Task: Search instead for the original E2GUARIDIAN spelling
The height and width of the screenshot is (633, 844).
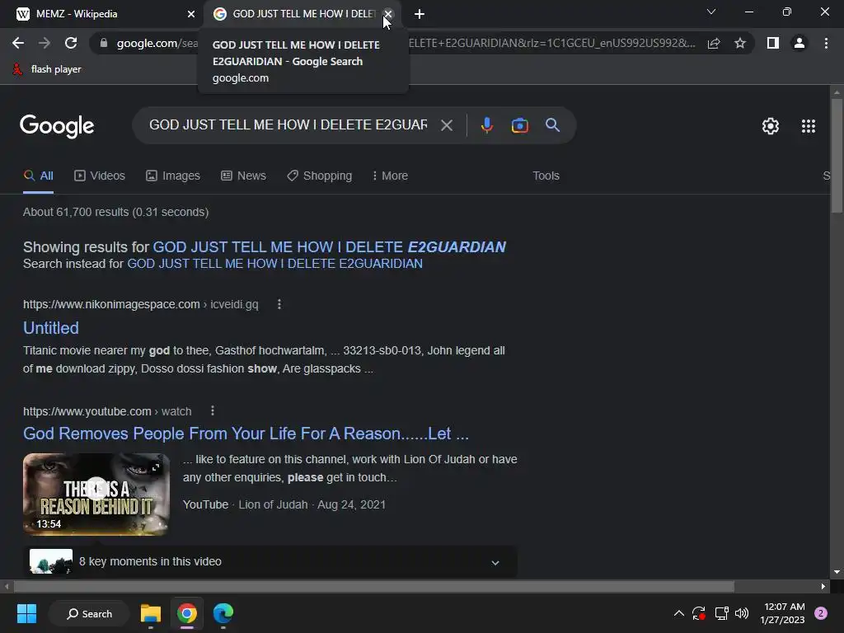Action: pyautogui.click(x=274, y=264)
